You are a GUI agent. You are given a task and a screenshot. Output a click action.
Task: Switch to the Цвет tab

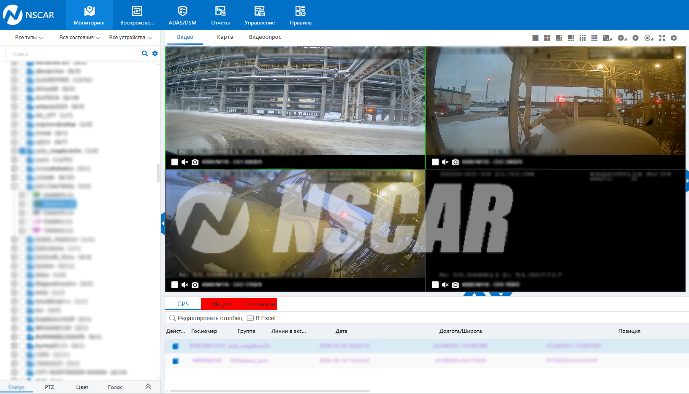tap(82, 387)
